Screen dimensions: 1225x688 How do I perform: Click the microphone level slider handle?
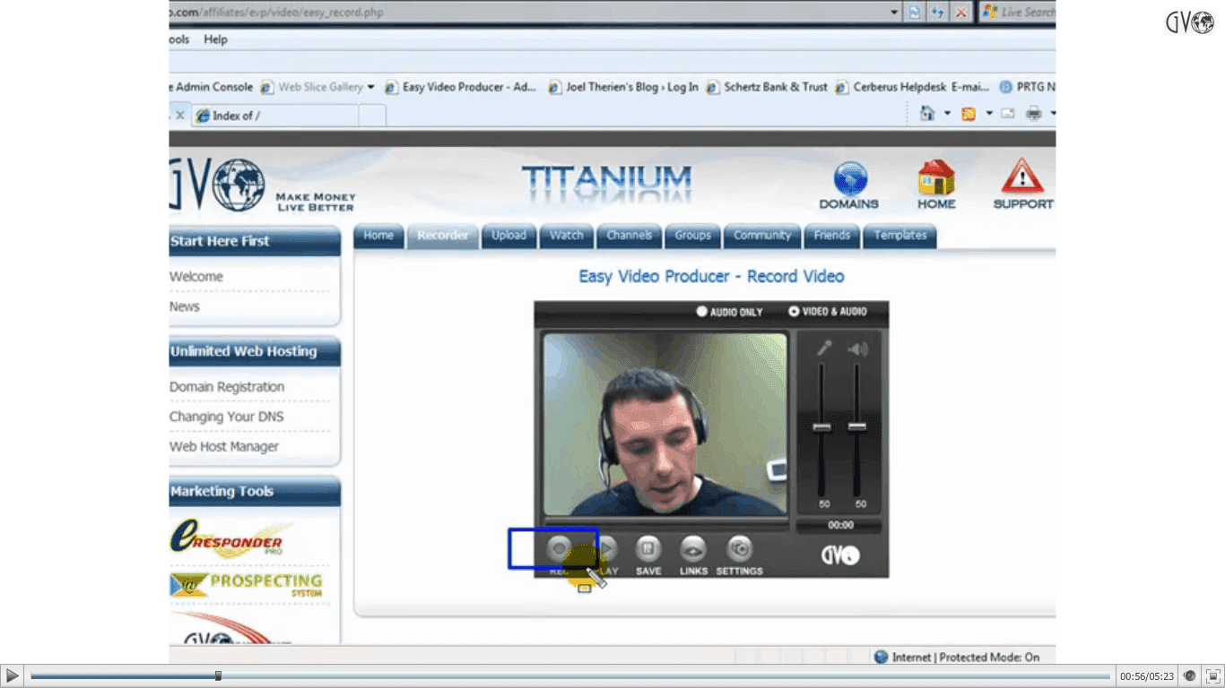pos(822,427)
